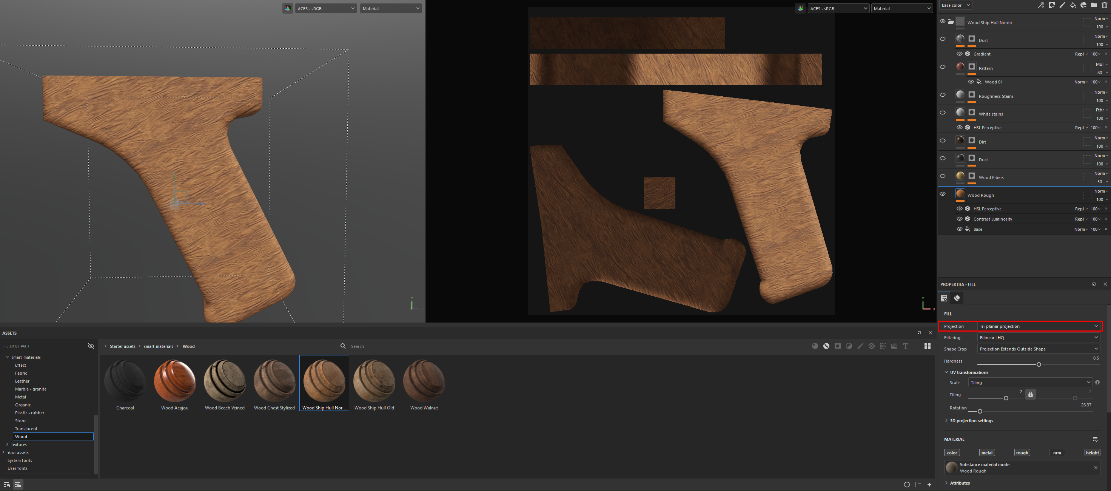This screenshot has height=491, width=1111.
Task: Toggle hidden assets crossed-eye icon
Action: click(x=91, y=346)
